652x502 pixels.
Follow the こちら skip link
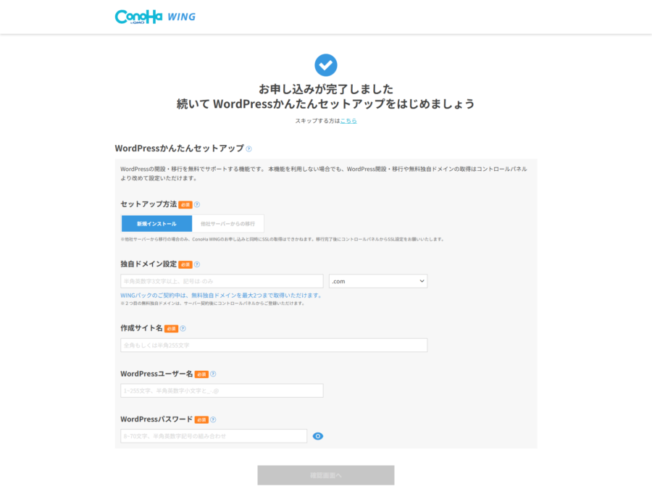point(348,121)
